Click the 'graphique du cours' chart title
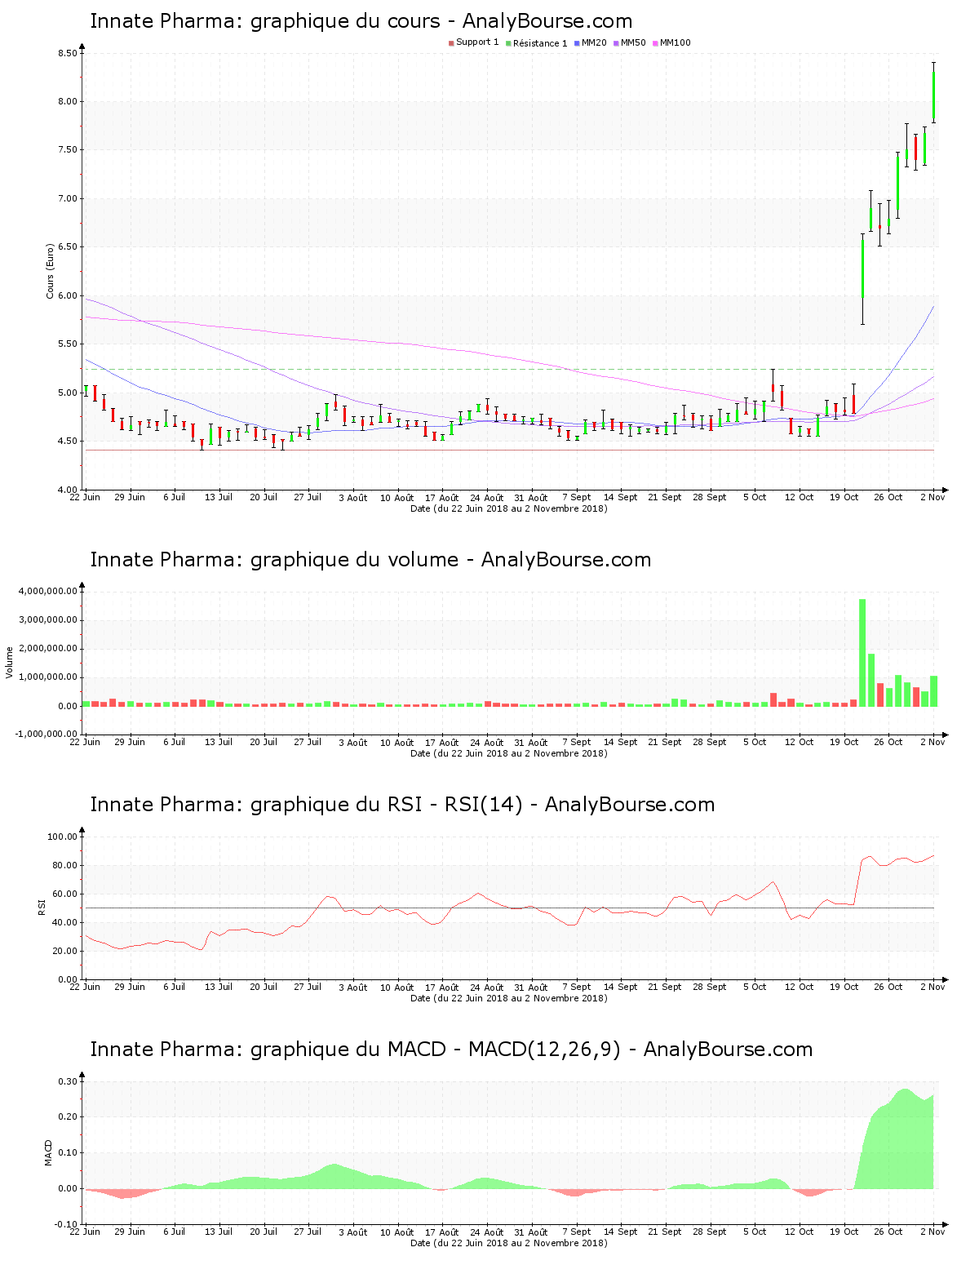Viewport: 979px width, 1265px height. [361, 21]
